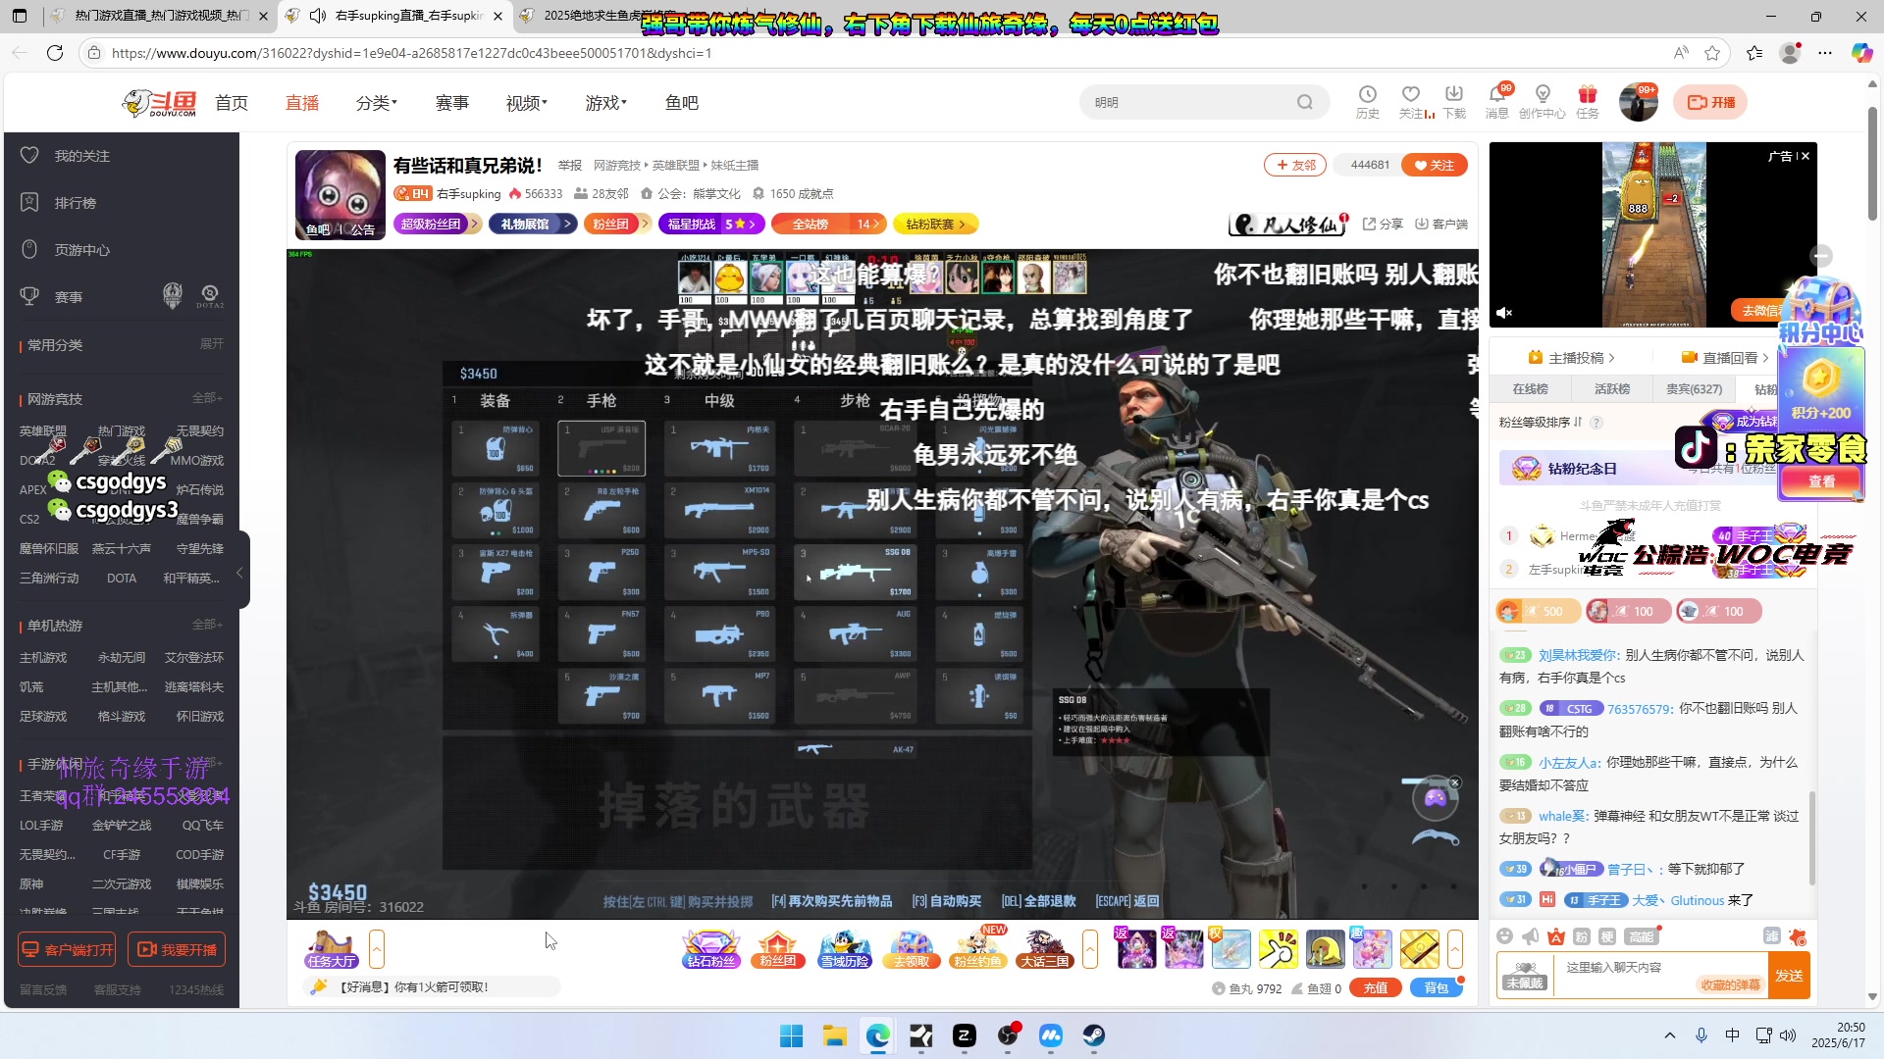The height and width of the screenshot is (1059, 1884).
Task: Open 收藏的弹幕 saved danmu
Action: point(1730,985)
